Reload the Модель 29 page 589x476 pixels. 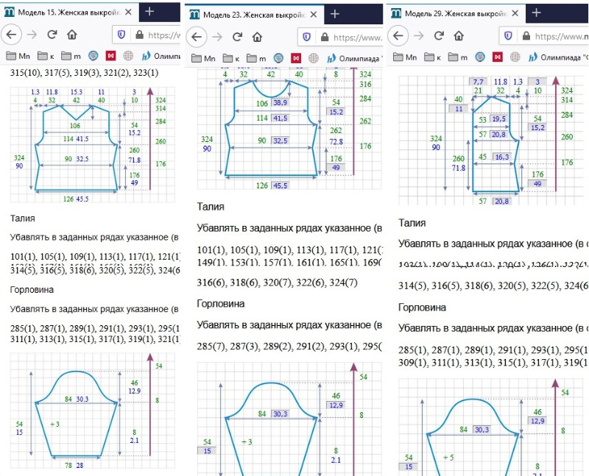(x=439, y=35)
